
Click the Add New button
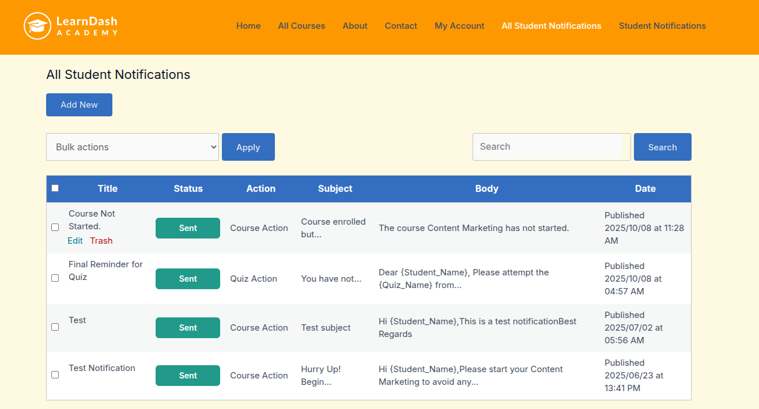coord(79,105)
